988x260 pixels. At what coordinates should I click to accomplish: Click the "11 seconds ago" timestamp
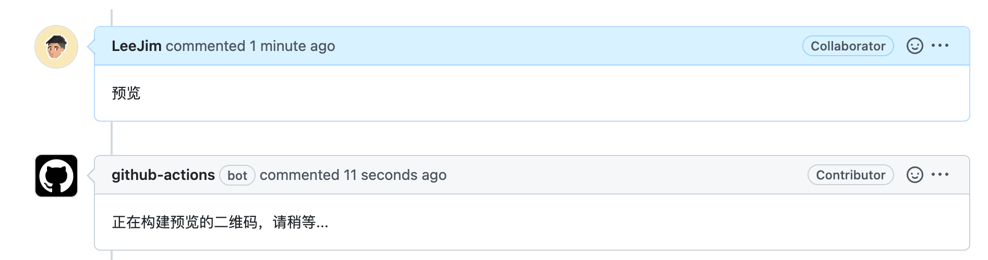tap(395, 175)
